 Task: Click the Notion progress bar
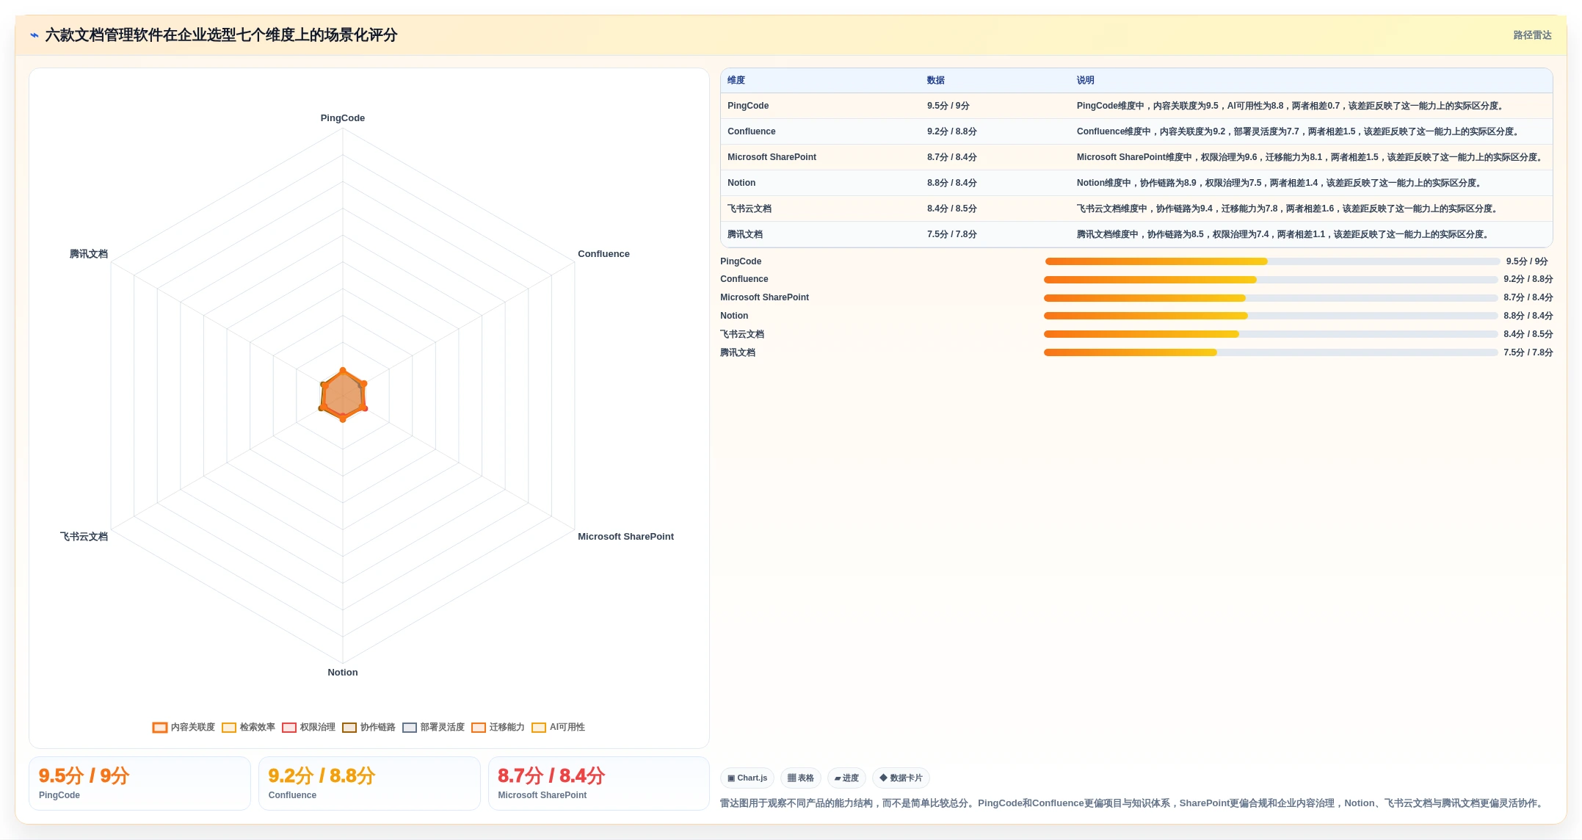tap(1271, 316)
